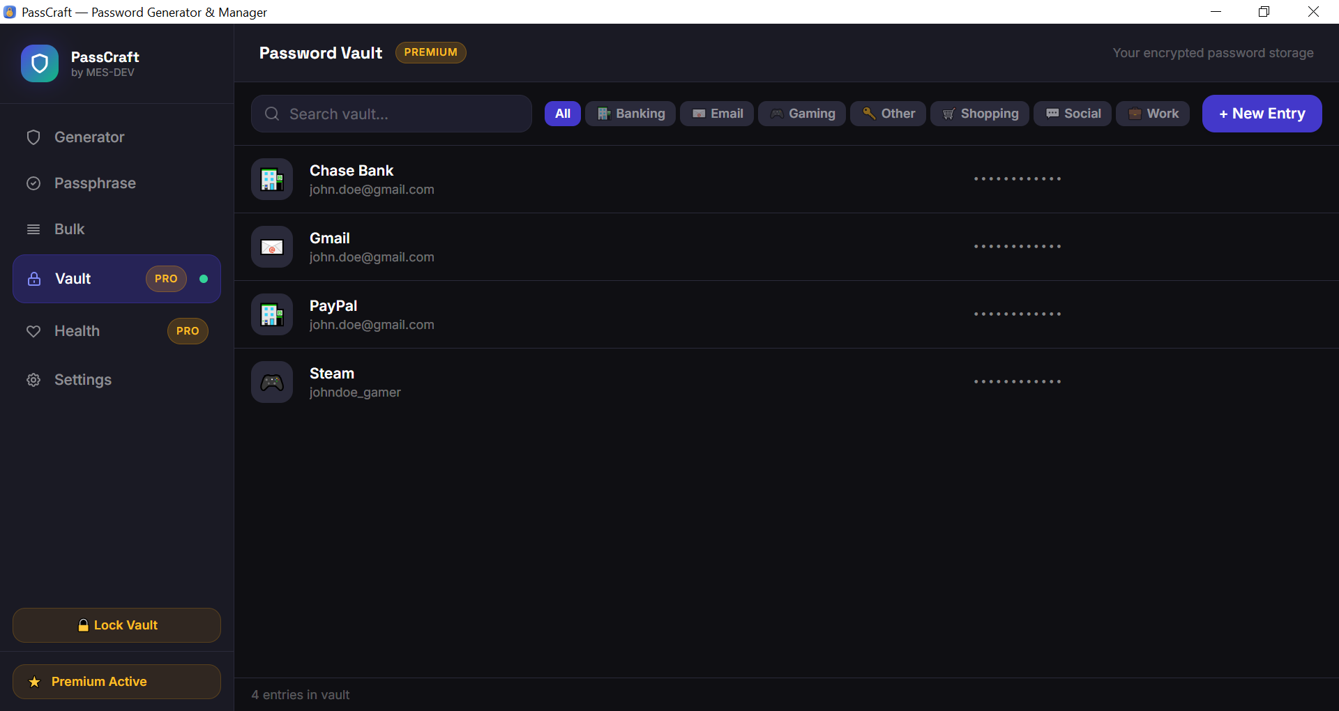Click Chase Bank's john.doe@gmail.com username
This screenshot has height=711, width=1339.
coord(372,190)
